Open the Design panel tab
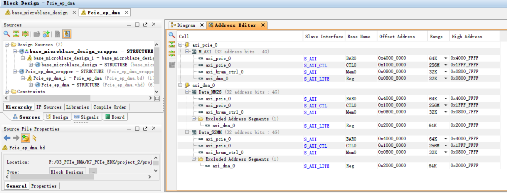 (57, 117)
